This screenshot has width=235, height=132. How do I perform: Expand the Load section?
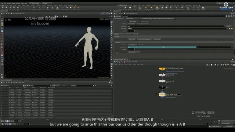tap(115, 52)
